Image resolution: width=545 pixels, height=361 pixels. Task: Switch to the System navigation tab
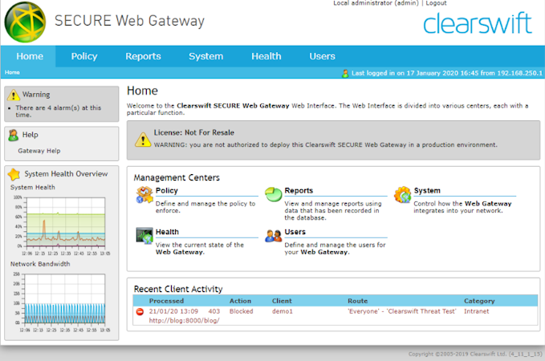205,56
